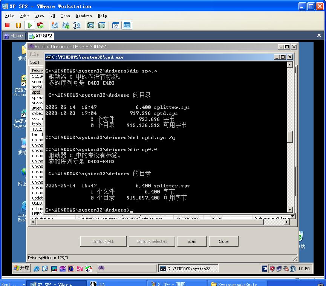Click the red Power Off VM icon
Viewport: 326px width, 286px height.
tap(8, 25)
